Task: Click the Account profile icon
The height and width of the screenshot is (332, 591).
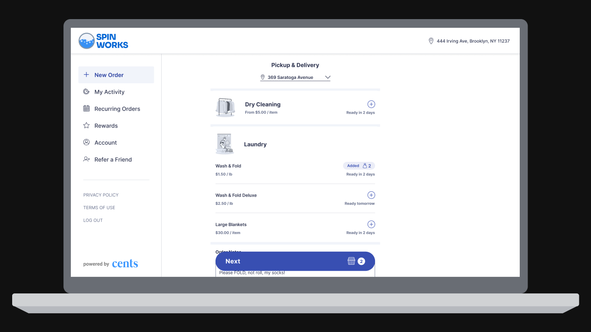Action: click(x=86, y=142)
